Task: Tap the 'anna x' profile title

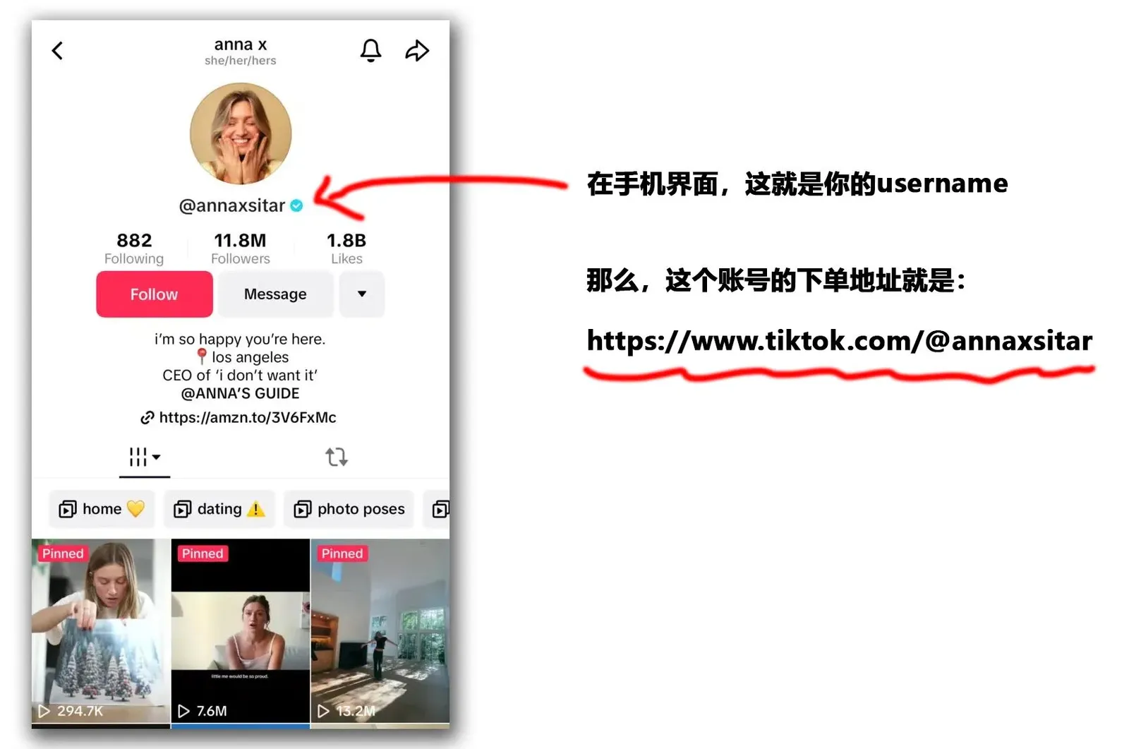Action: click(241, 44)
